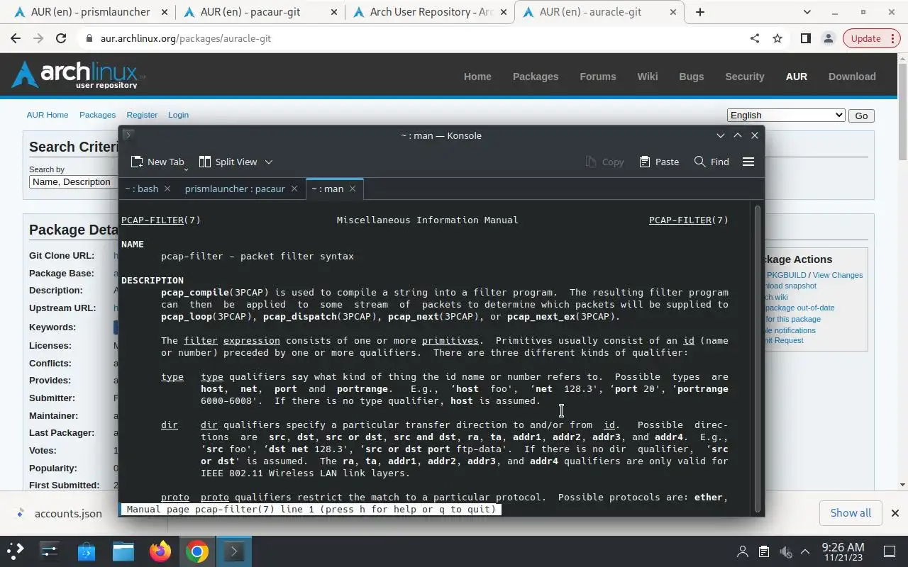Go back in browser history
Image resolution: width=908 pixels, height=567 pixels.
(x=16, y=38)
